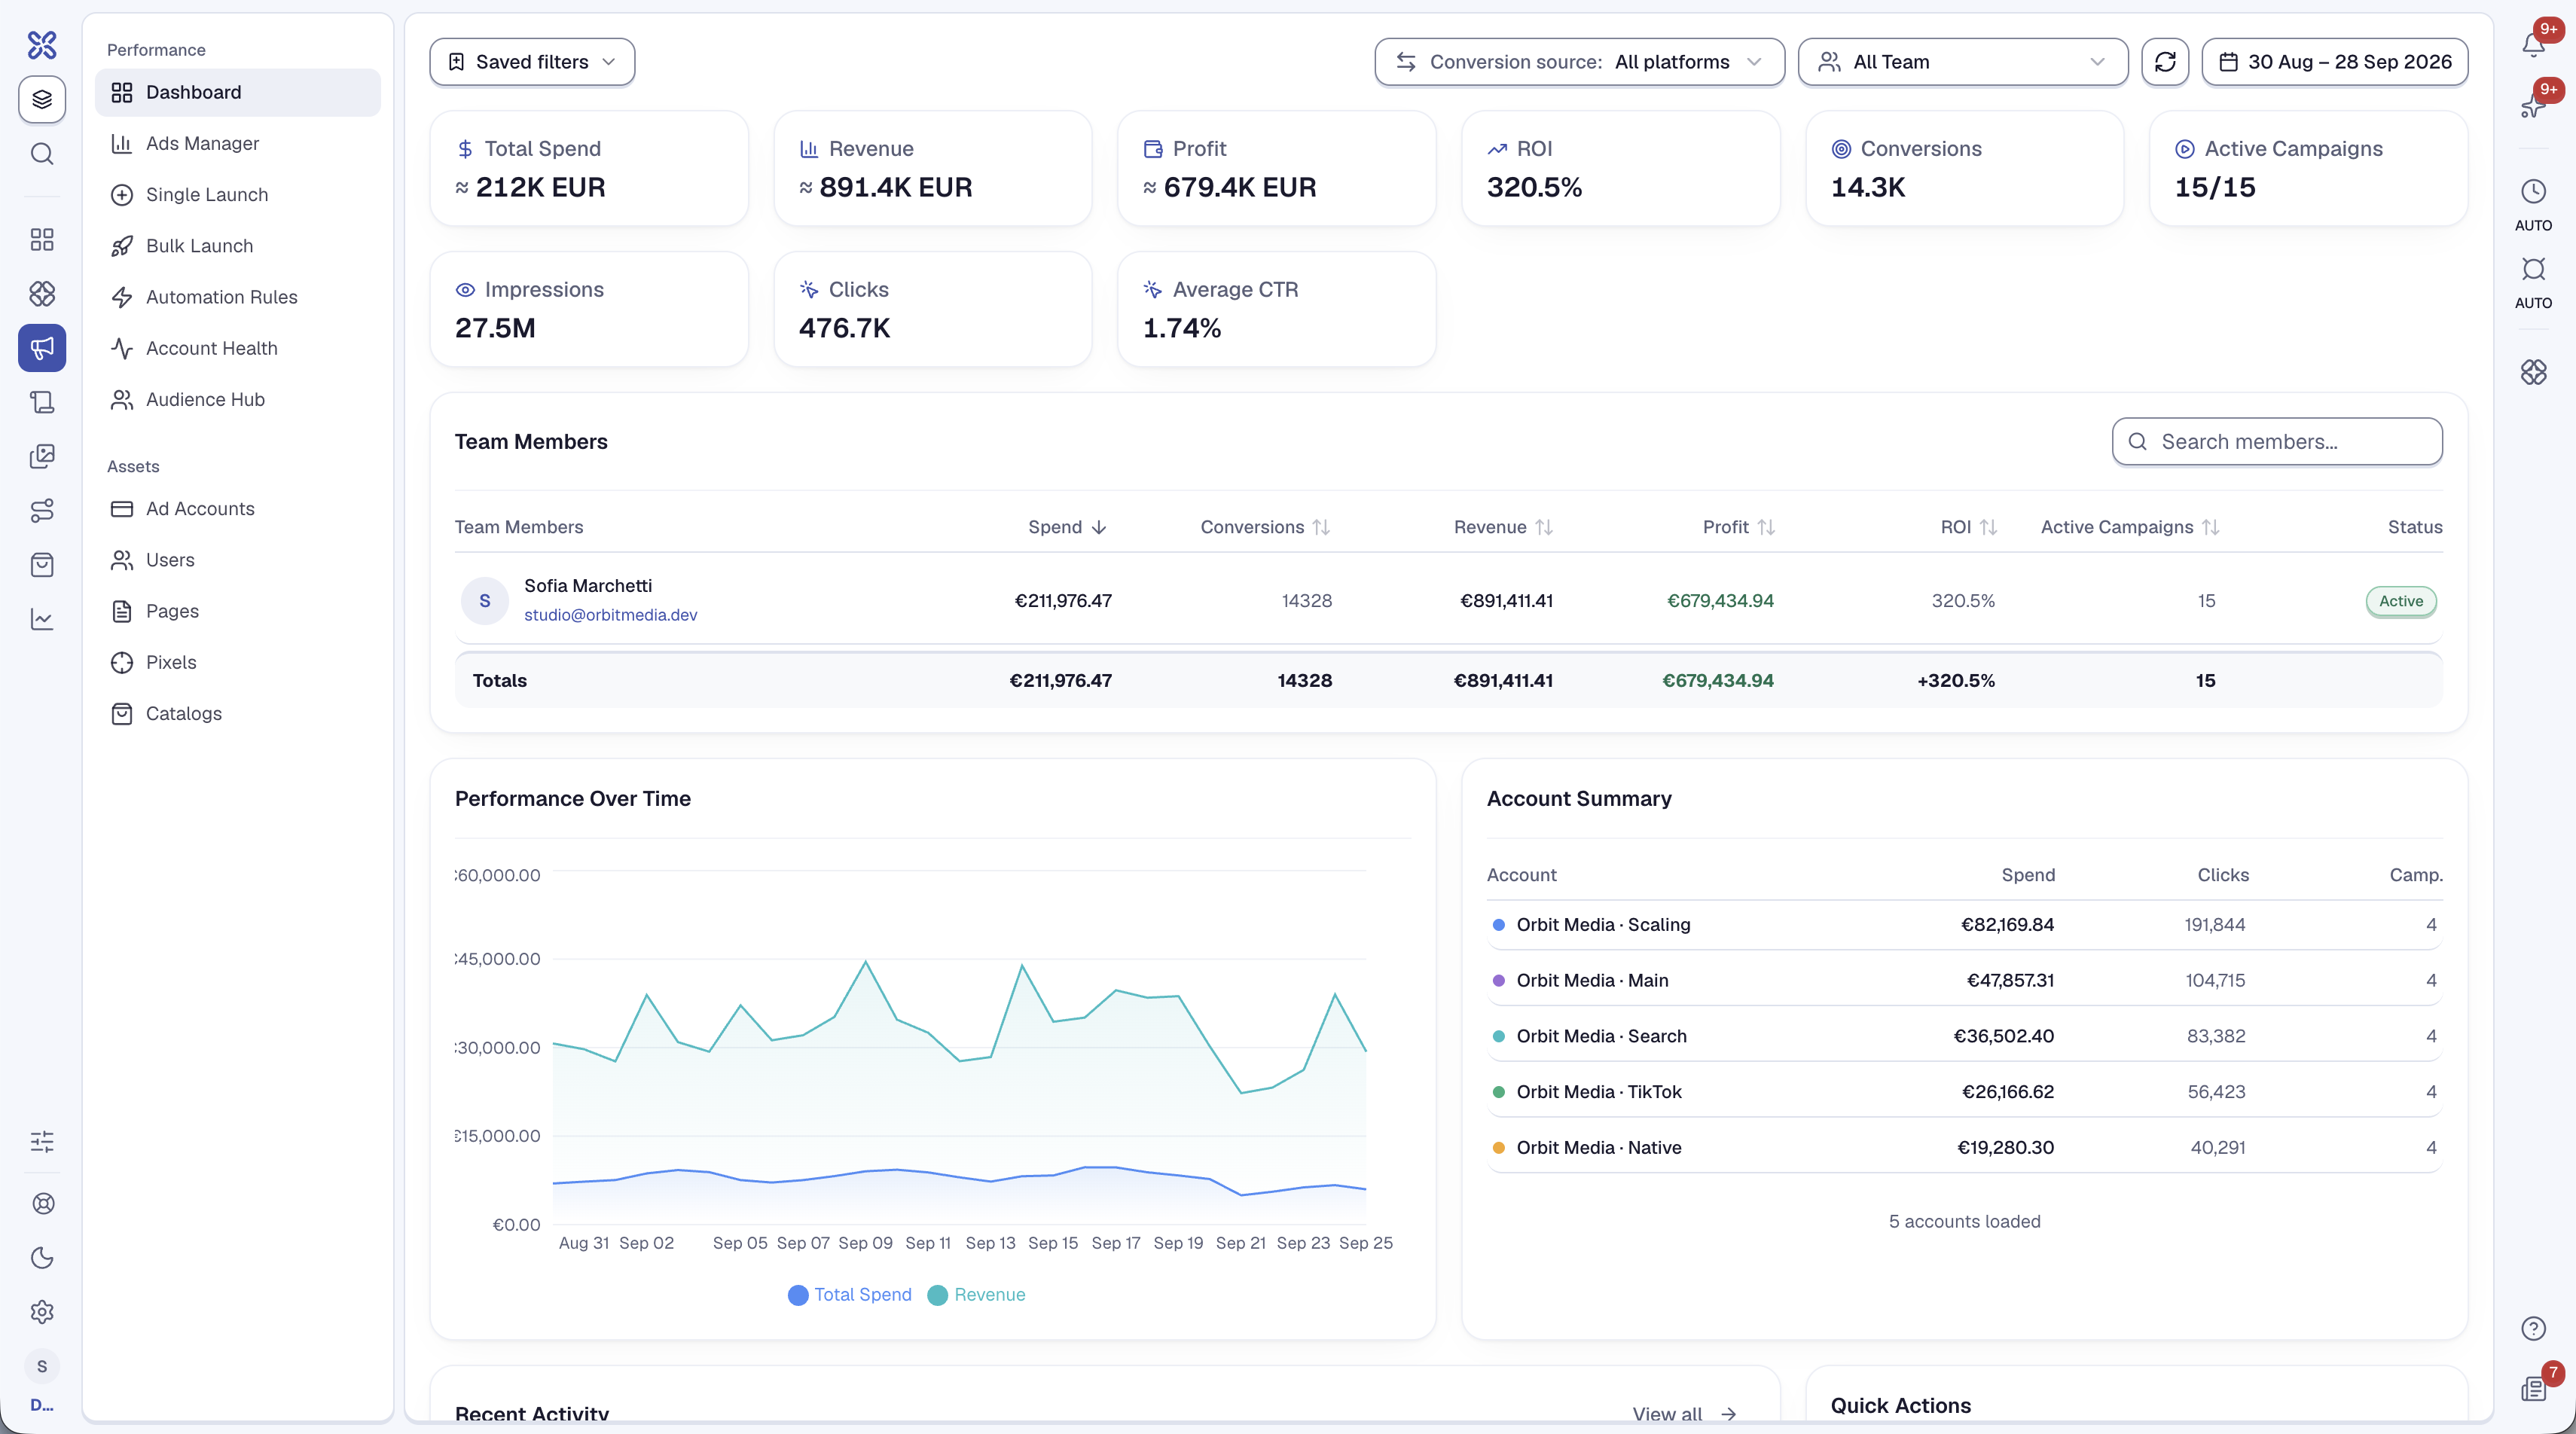Open the search icon in left rail
The image size is (2576, 1434).
coord(42,154)
